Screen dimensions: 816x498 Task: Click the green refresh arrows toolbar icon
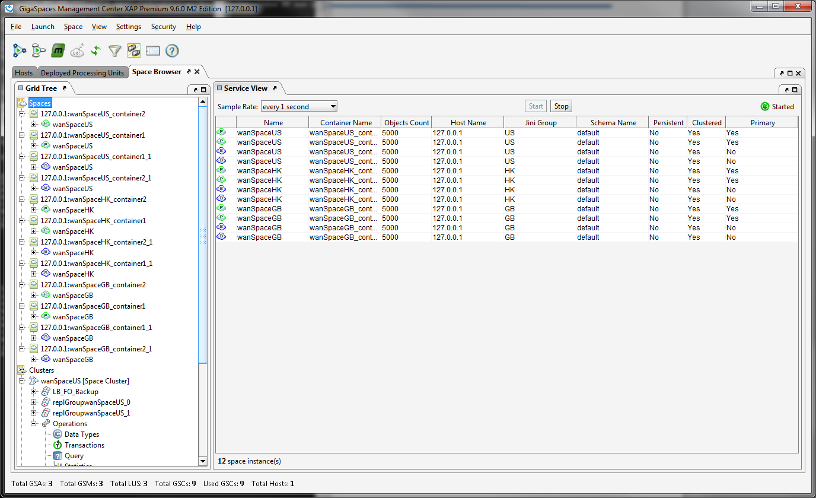tap(96, 51)
